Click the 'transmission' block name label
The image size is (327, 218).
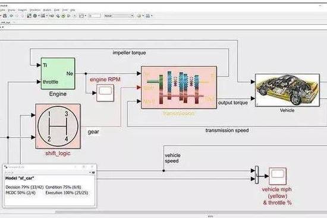(x=179, y=113)
